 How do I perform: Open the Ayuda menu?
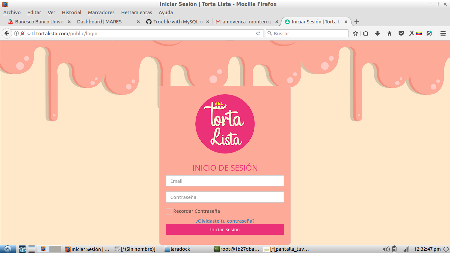coord(166,13)
